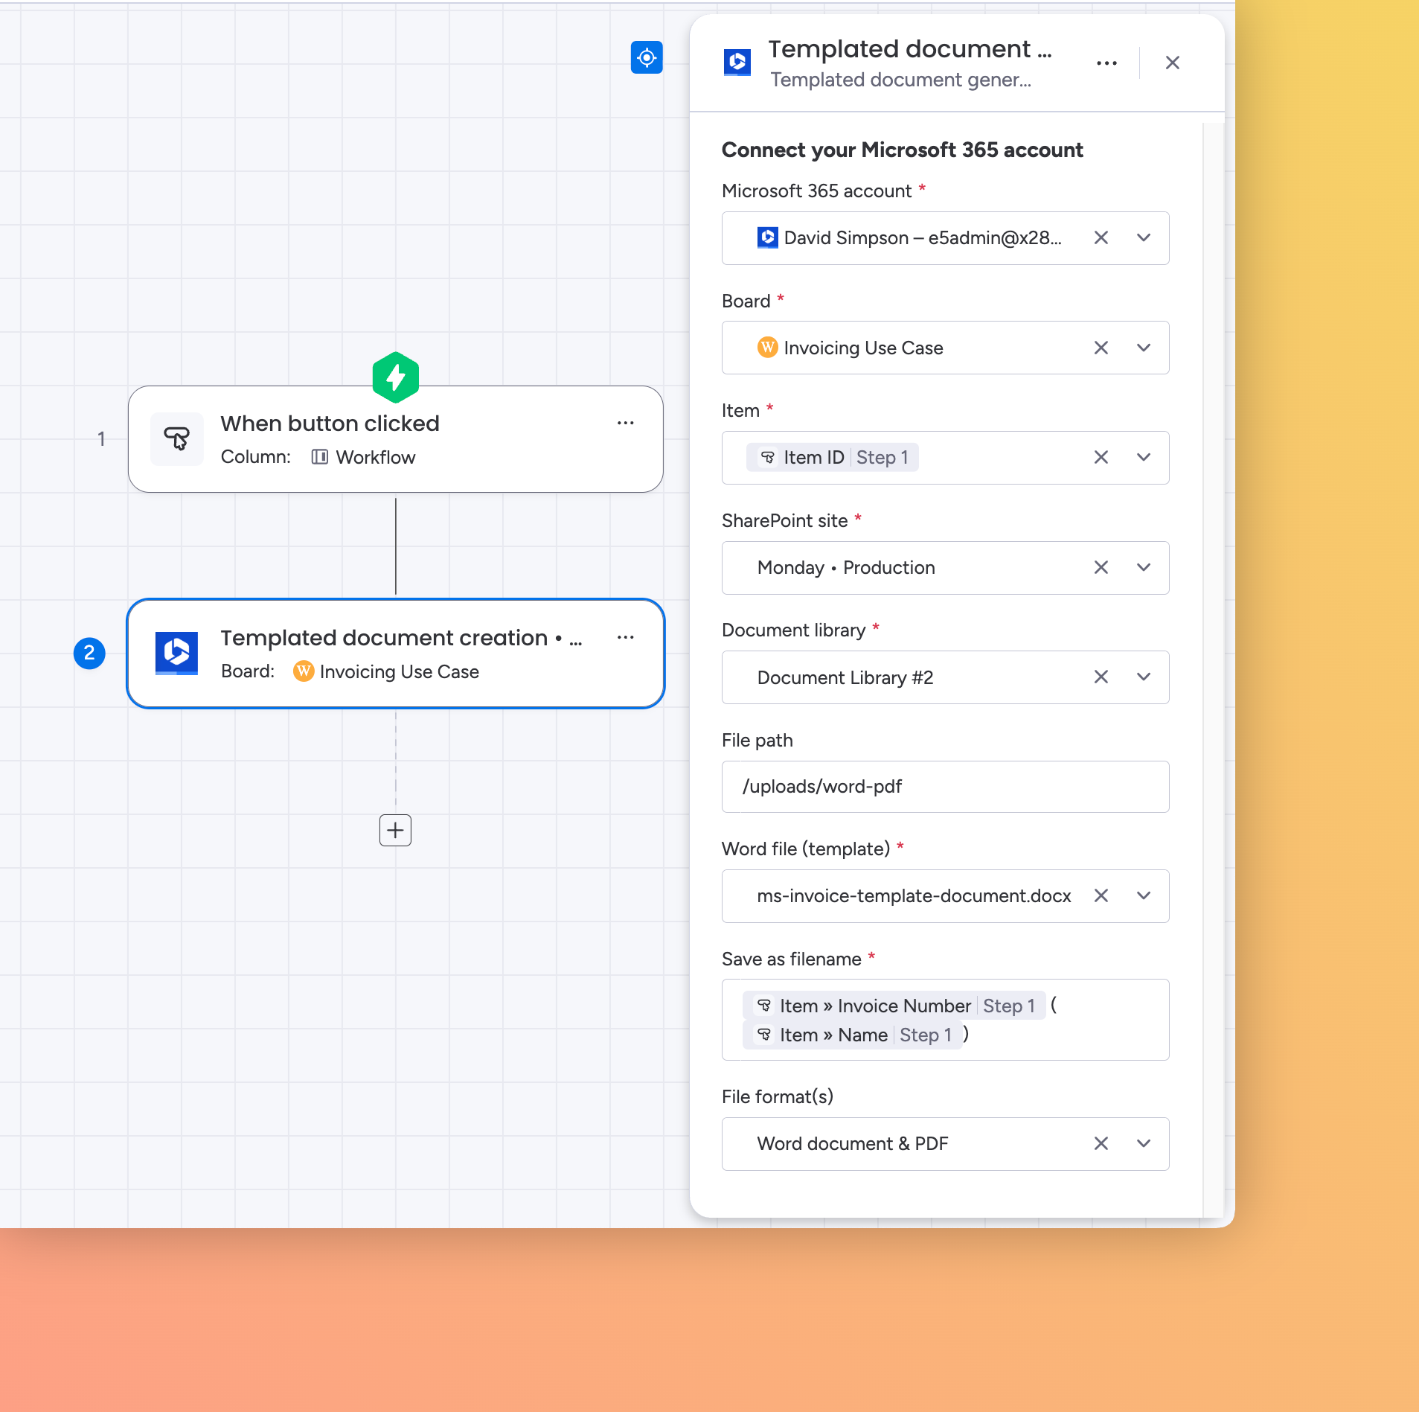Expand the Board dropdown
The width and height of the screenshot is (1419, 1412).
[x=1144, y=348]
